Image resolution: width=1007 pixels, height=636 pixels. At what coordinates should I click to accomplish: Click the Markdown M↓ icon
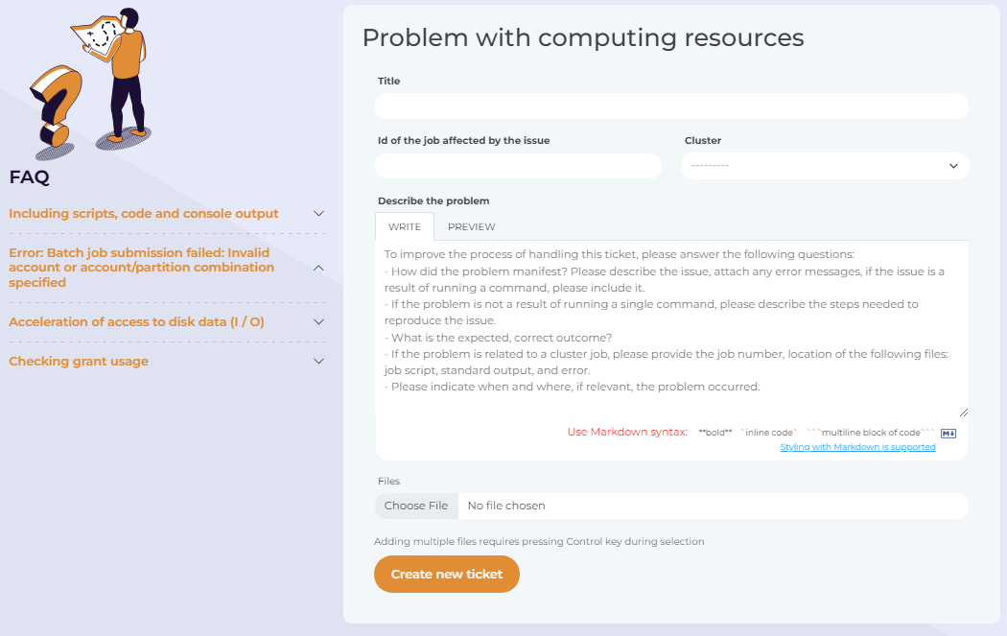948,433
